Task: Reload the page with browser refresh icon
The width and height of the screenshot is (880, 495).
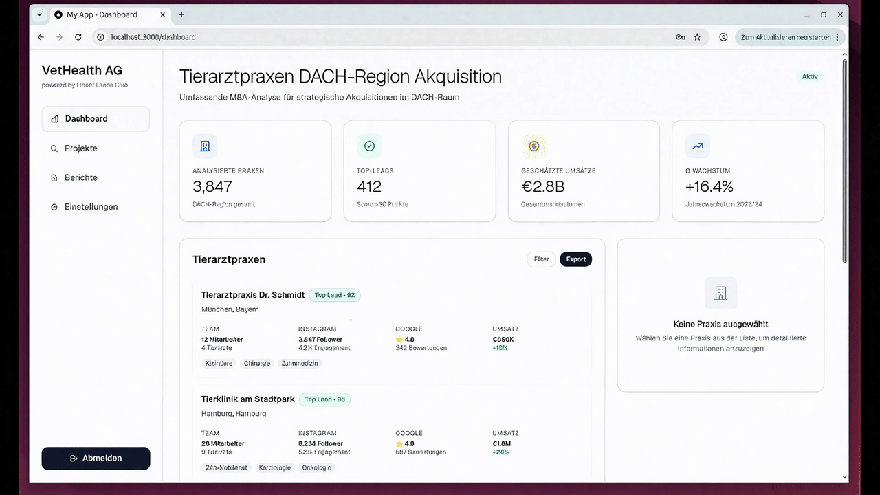Action: coord(78,37)
